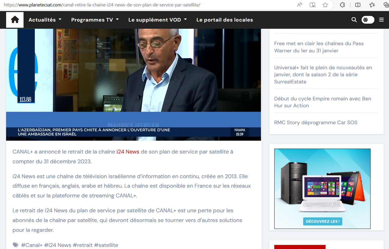Click the Read Aloud icon in address bar
The width and height of the screenshot is (389, 249).
click(300, 5)
